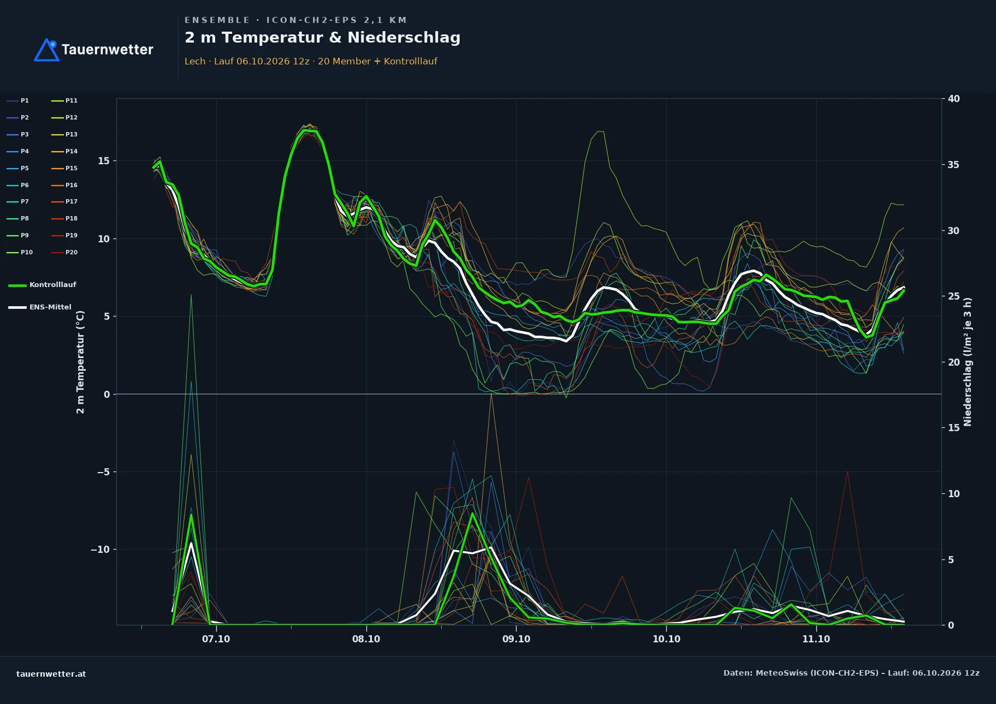This screenshot has width=996, height=704.
Task: Click the "ENSEMBLE · ICON-CH2-EPS 2,1 KM" header line
Action: click(x=295, y=20)
